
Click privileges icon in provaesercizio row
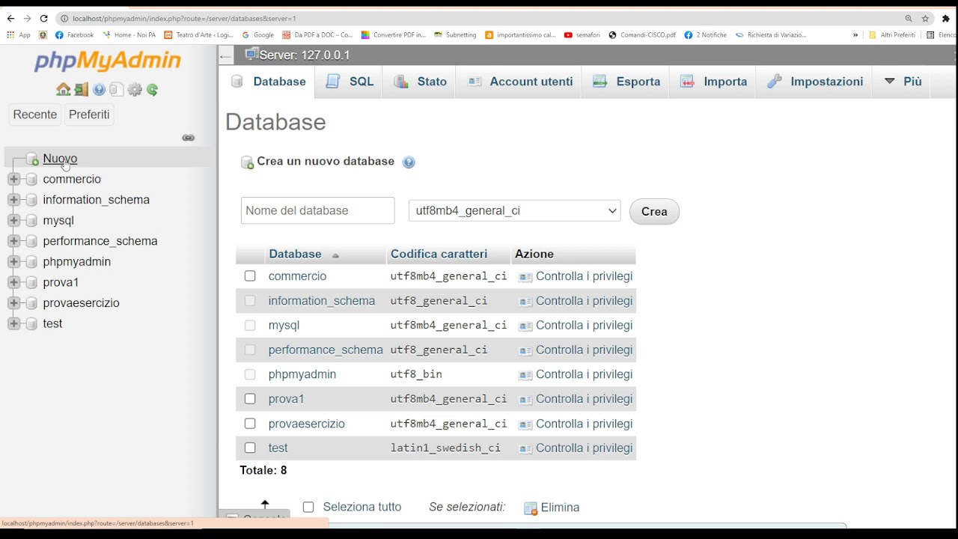525,424
